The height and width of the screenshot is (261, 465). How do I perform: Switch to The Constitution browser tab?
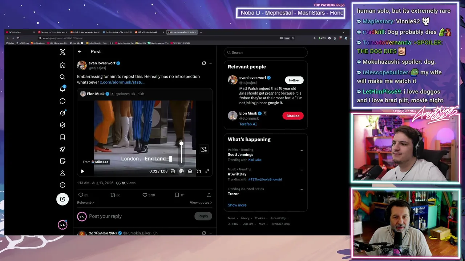click(117, 32)
